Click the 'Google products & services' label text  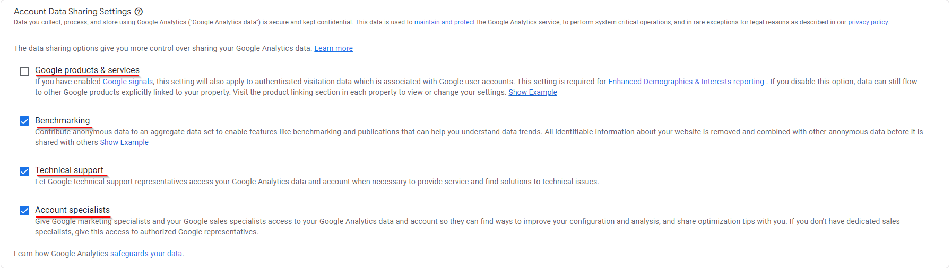point(87,70)
